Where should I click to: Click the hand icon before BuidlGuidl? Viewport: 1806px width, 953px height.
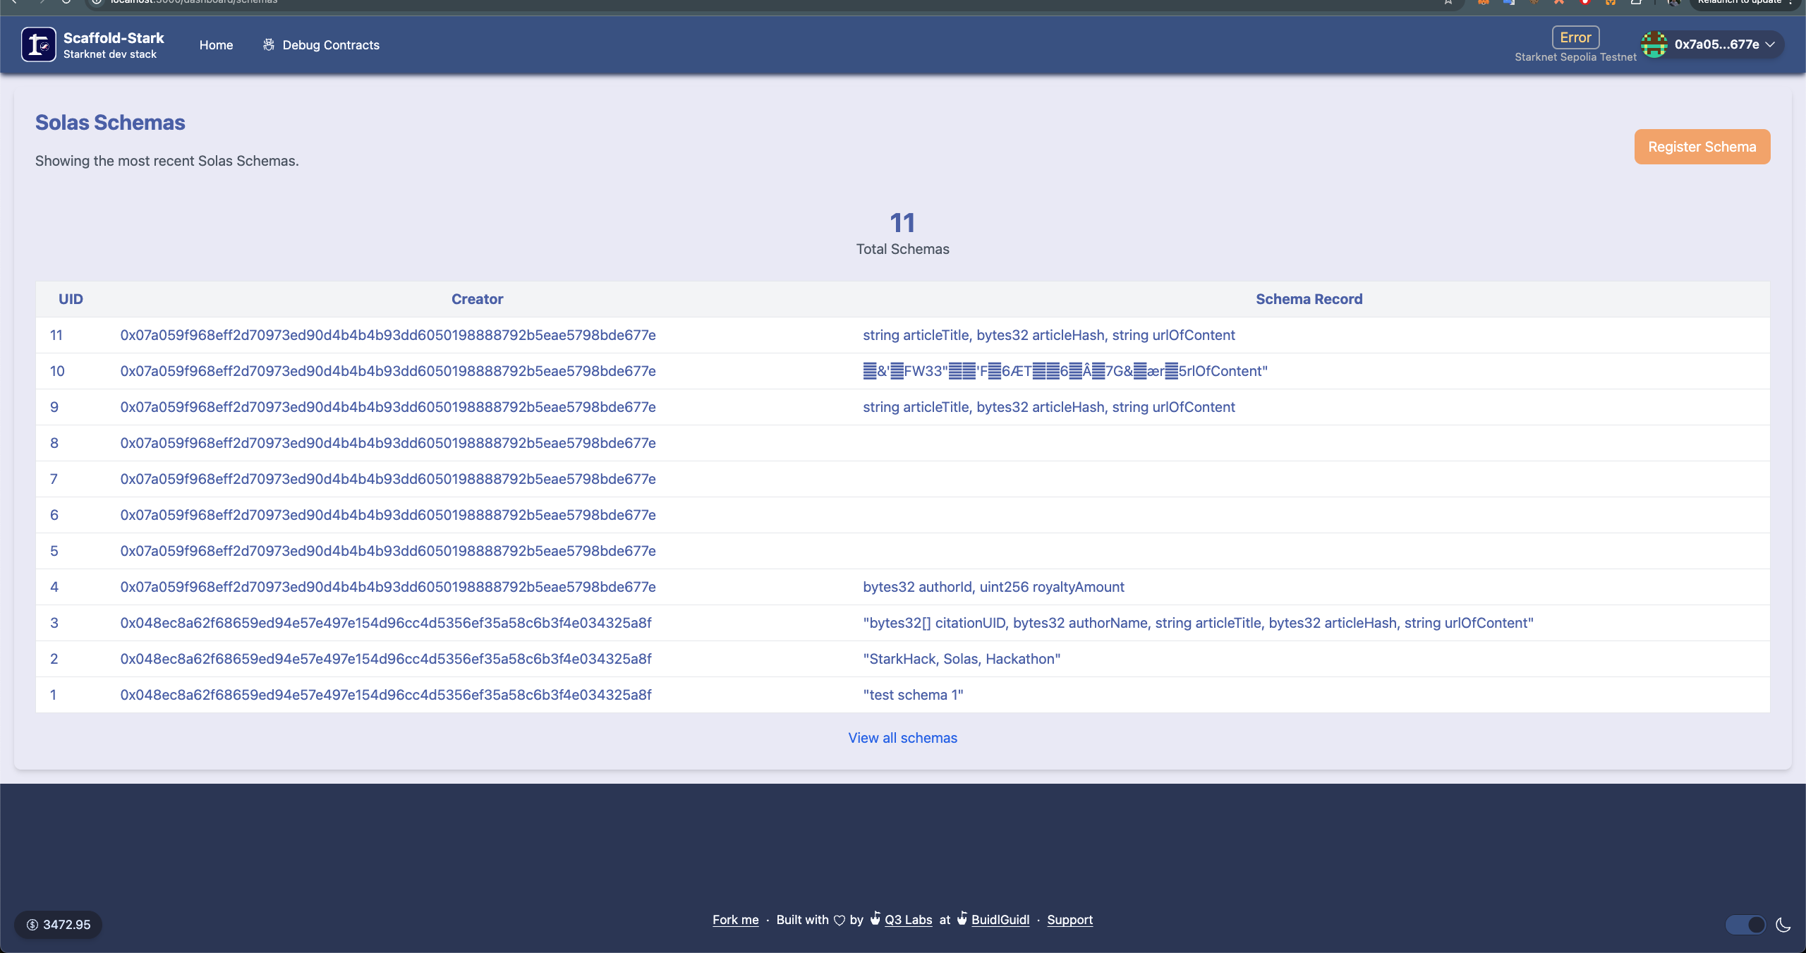point(962,918)
